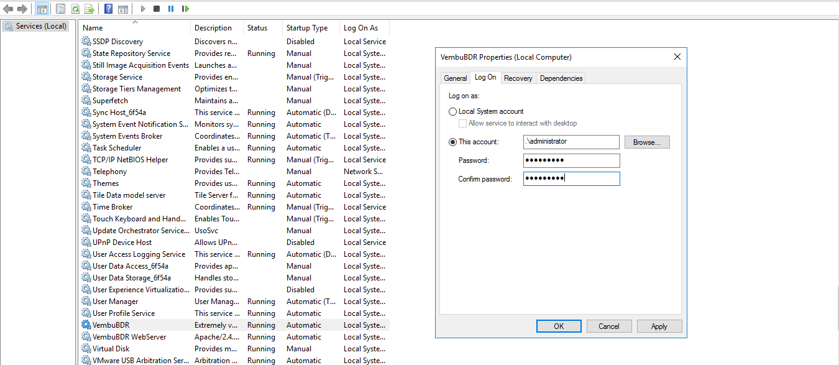
Task: Click the gear icon beside SSDP Discovery
Action: 86,42
